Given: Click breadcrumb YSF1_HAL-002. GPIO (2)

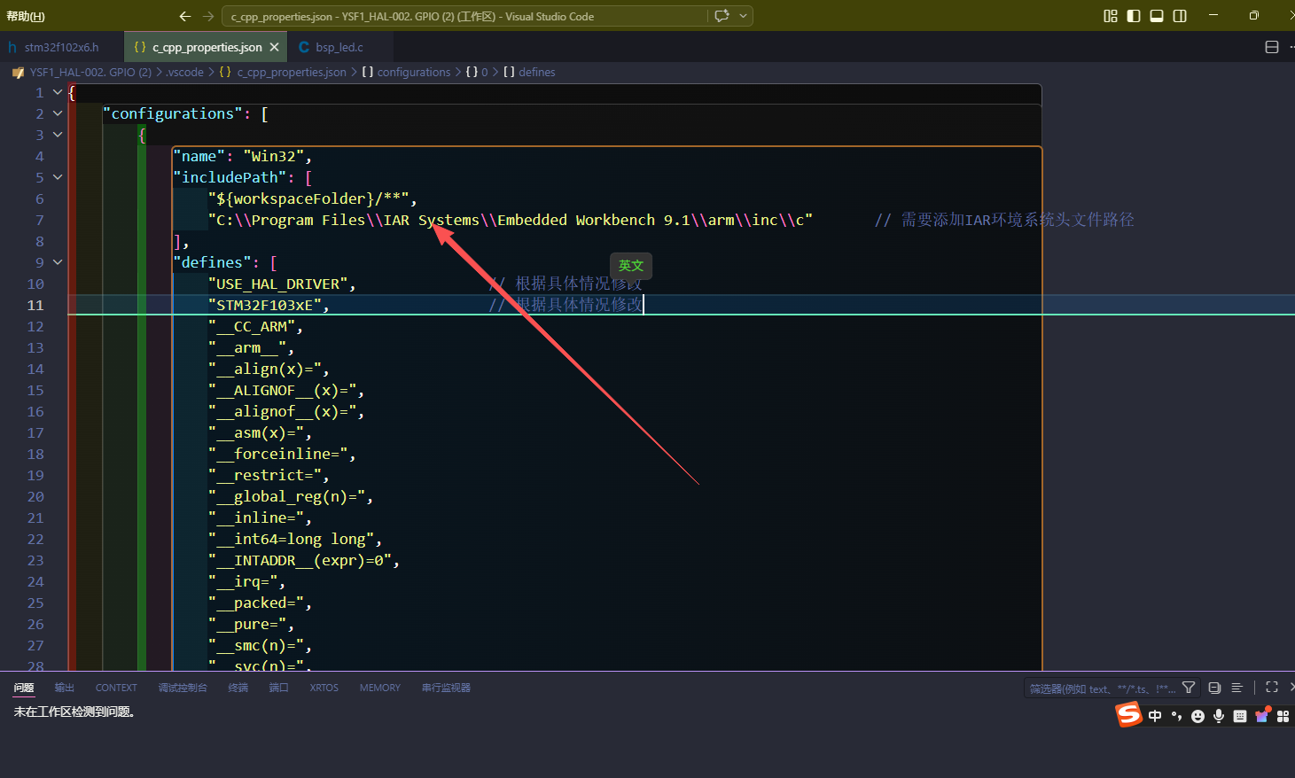Looking at the screenshot, I should tap(90, 72).
